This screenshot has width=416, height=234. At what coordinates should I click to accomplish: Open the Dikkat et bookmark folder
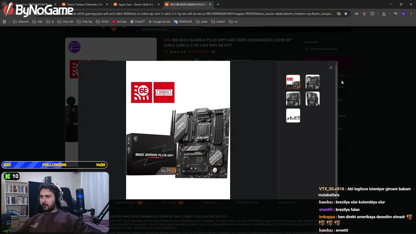point(21,22)
